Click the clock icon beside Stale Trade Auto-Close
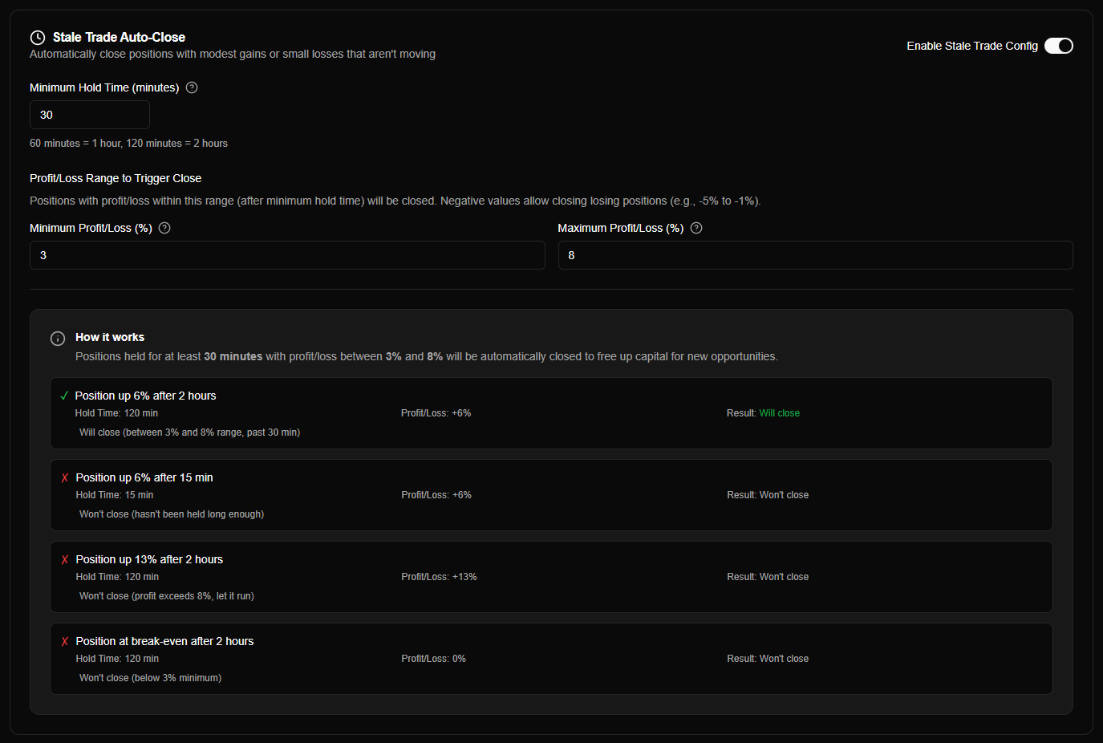This screenshot has height=743, width=1103. [x=37, y=37]
